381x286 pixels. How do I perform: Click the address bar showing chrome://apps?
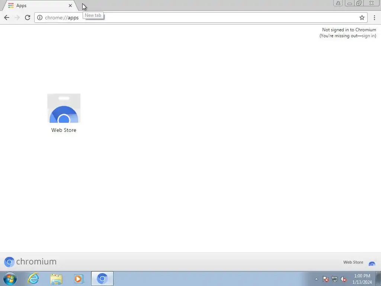click(x=201, y=18)
